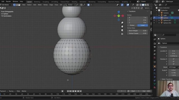Toggle show overlays button

[x=128, y=5]
